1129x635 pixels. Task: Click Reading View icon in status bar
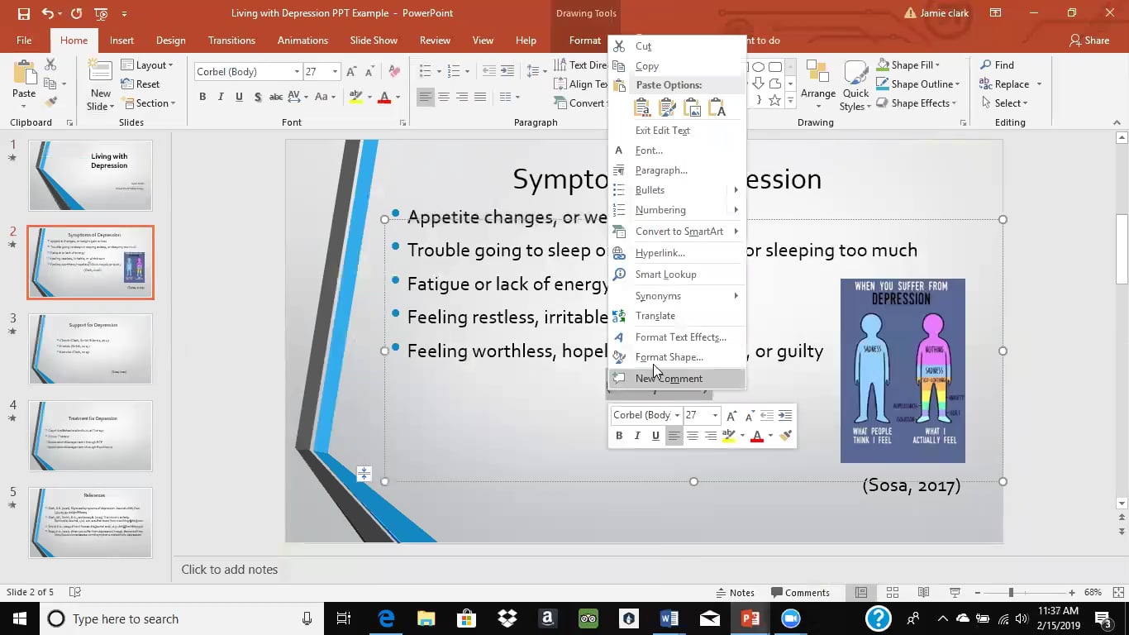click(x=923, y=592)
